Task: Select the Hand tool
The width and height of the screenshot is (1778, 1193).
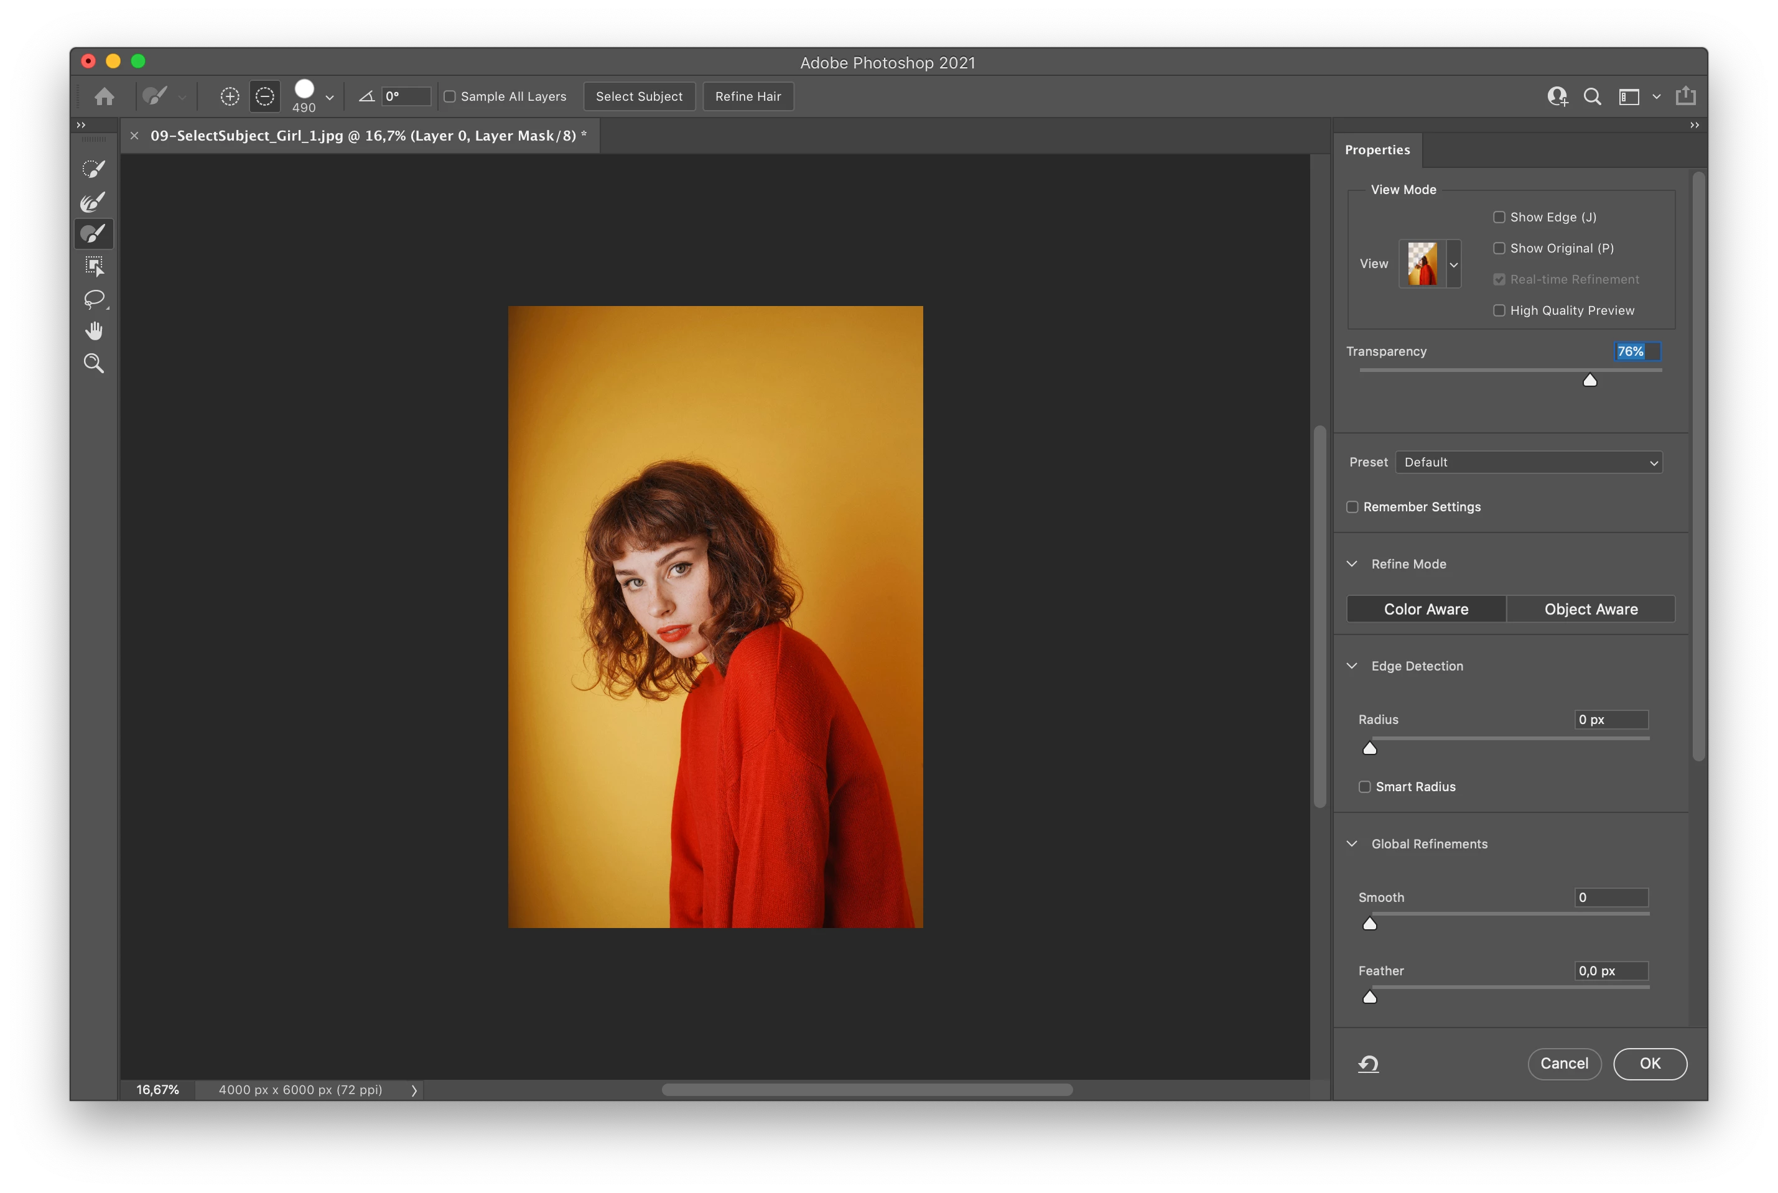Action: (93, 331)
